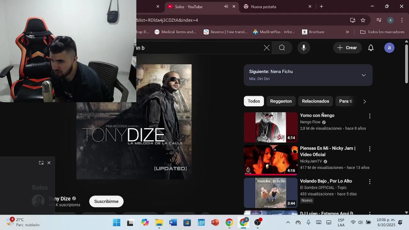Click the YouTube search magnifier button

pos(282,48)
